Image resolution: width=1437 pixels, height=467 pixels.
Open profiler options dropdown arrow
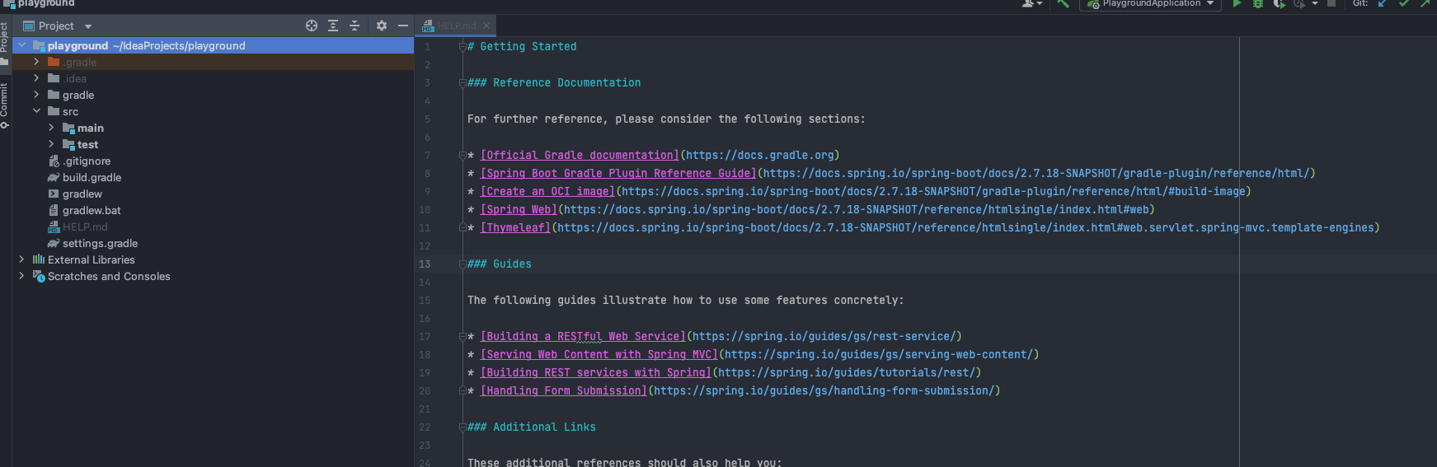[x=1315, y=3]
